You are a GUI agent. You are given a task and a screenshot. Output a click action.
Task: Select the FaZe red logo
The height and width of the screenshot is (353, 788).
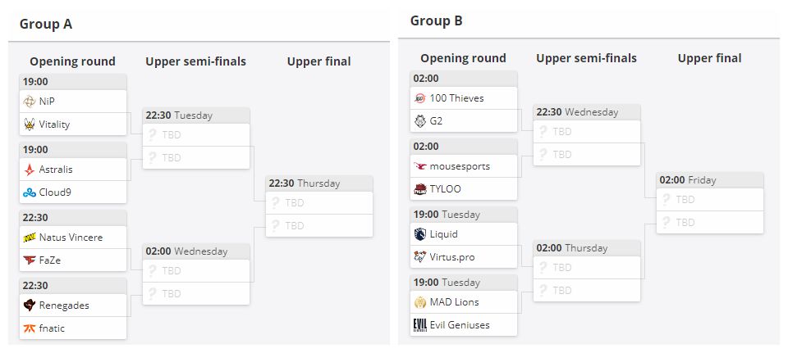pyautogui.click(x=30, y=260)
